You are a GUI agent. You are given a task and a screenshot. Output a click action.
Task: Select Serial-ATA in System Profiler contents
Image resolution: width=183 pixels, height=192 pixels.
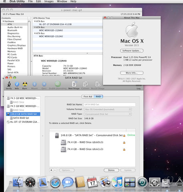pos(13,72)
